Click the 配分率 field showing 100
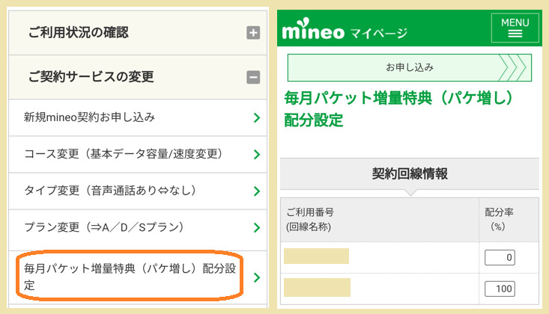This screenshot has width=549, height=314. pyautogui.click(x=500, y=289)
